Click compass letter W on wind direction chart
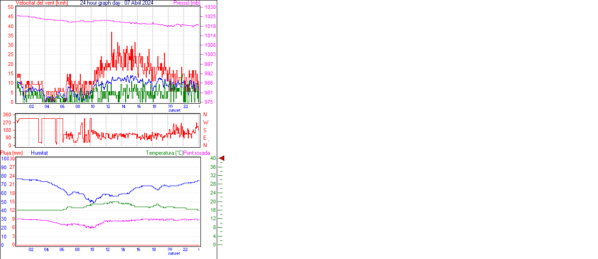Screen dimensions: 598x259 (x=206, y=122)
